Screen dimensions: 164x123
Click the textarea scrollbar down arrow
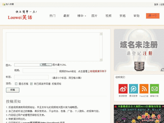pos(101,60)
